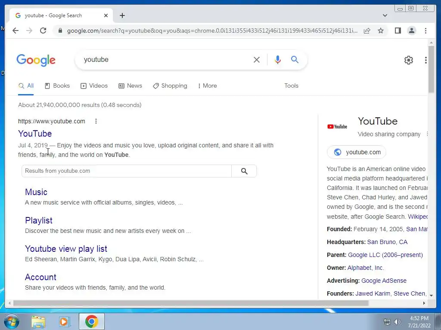Image resolution: width=441 pixels, height=330 pixels.
Task: Click the address bar URL text
Action: click(x=212, y=31)
